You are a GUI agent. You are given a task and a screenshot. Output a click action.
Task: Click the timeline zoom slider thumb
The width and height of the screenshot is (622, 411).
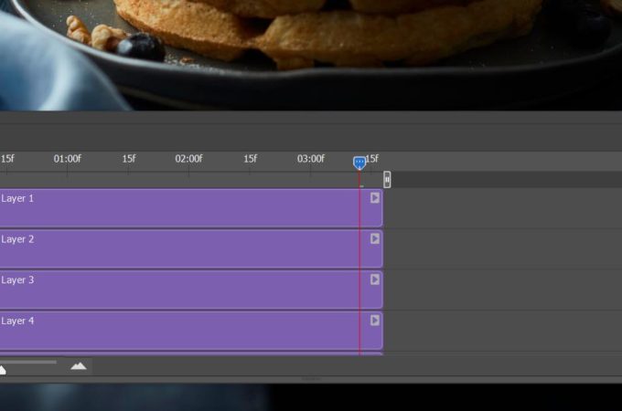[x=3, y=370]
